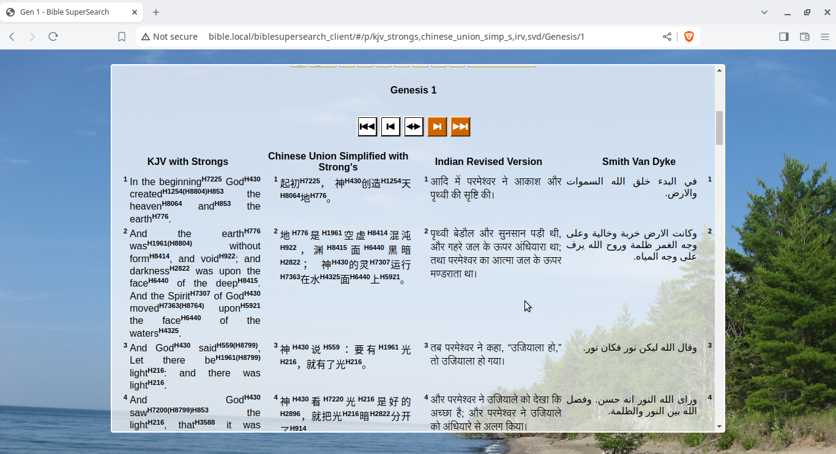
Task: Expand the tab search dropdown chevron
Action: (764, 12)
